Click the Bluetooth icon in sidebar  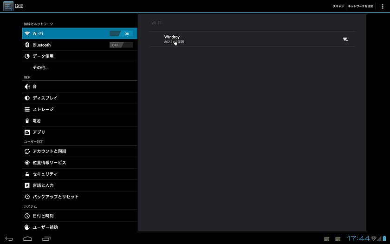(27, 45)
